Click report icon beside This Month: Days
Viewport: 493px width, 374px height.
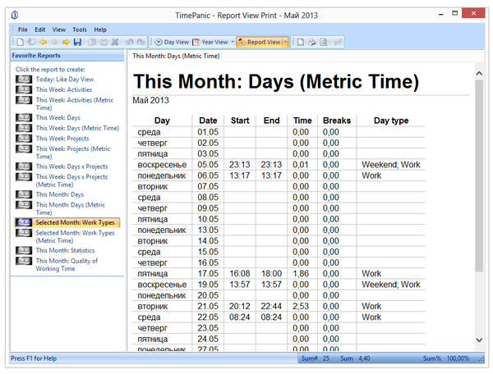coord(24,194)
